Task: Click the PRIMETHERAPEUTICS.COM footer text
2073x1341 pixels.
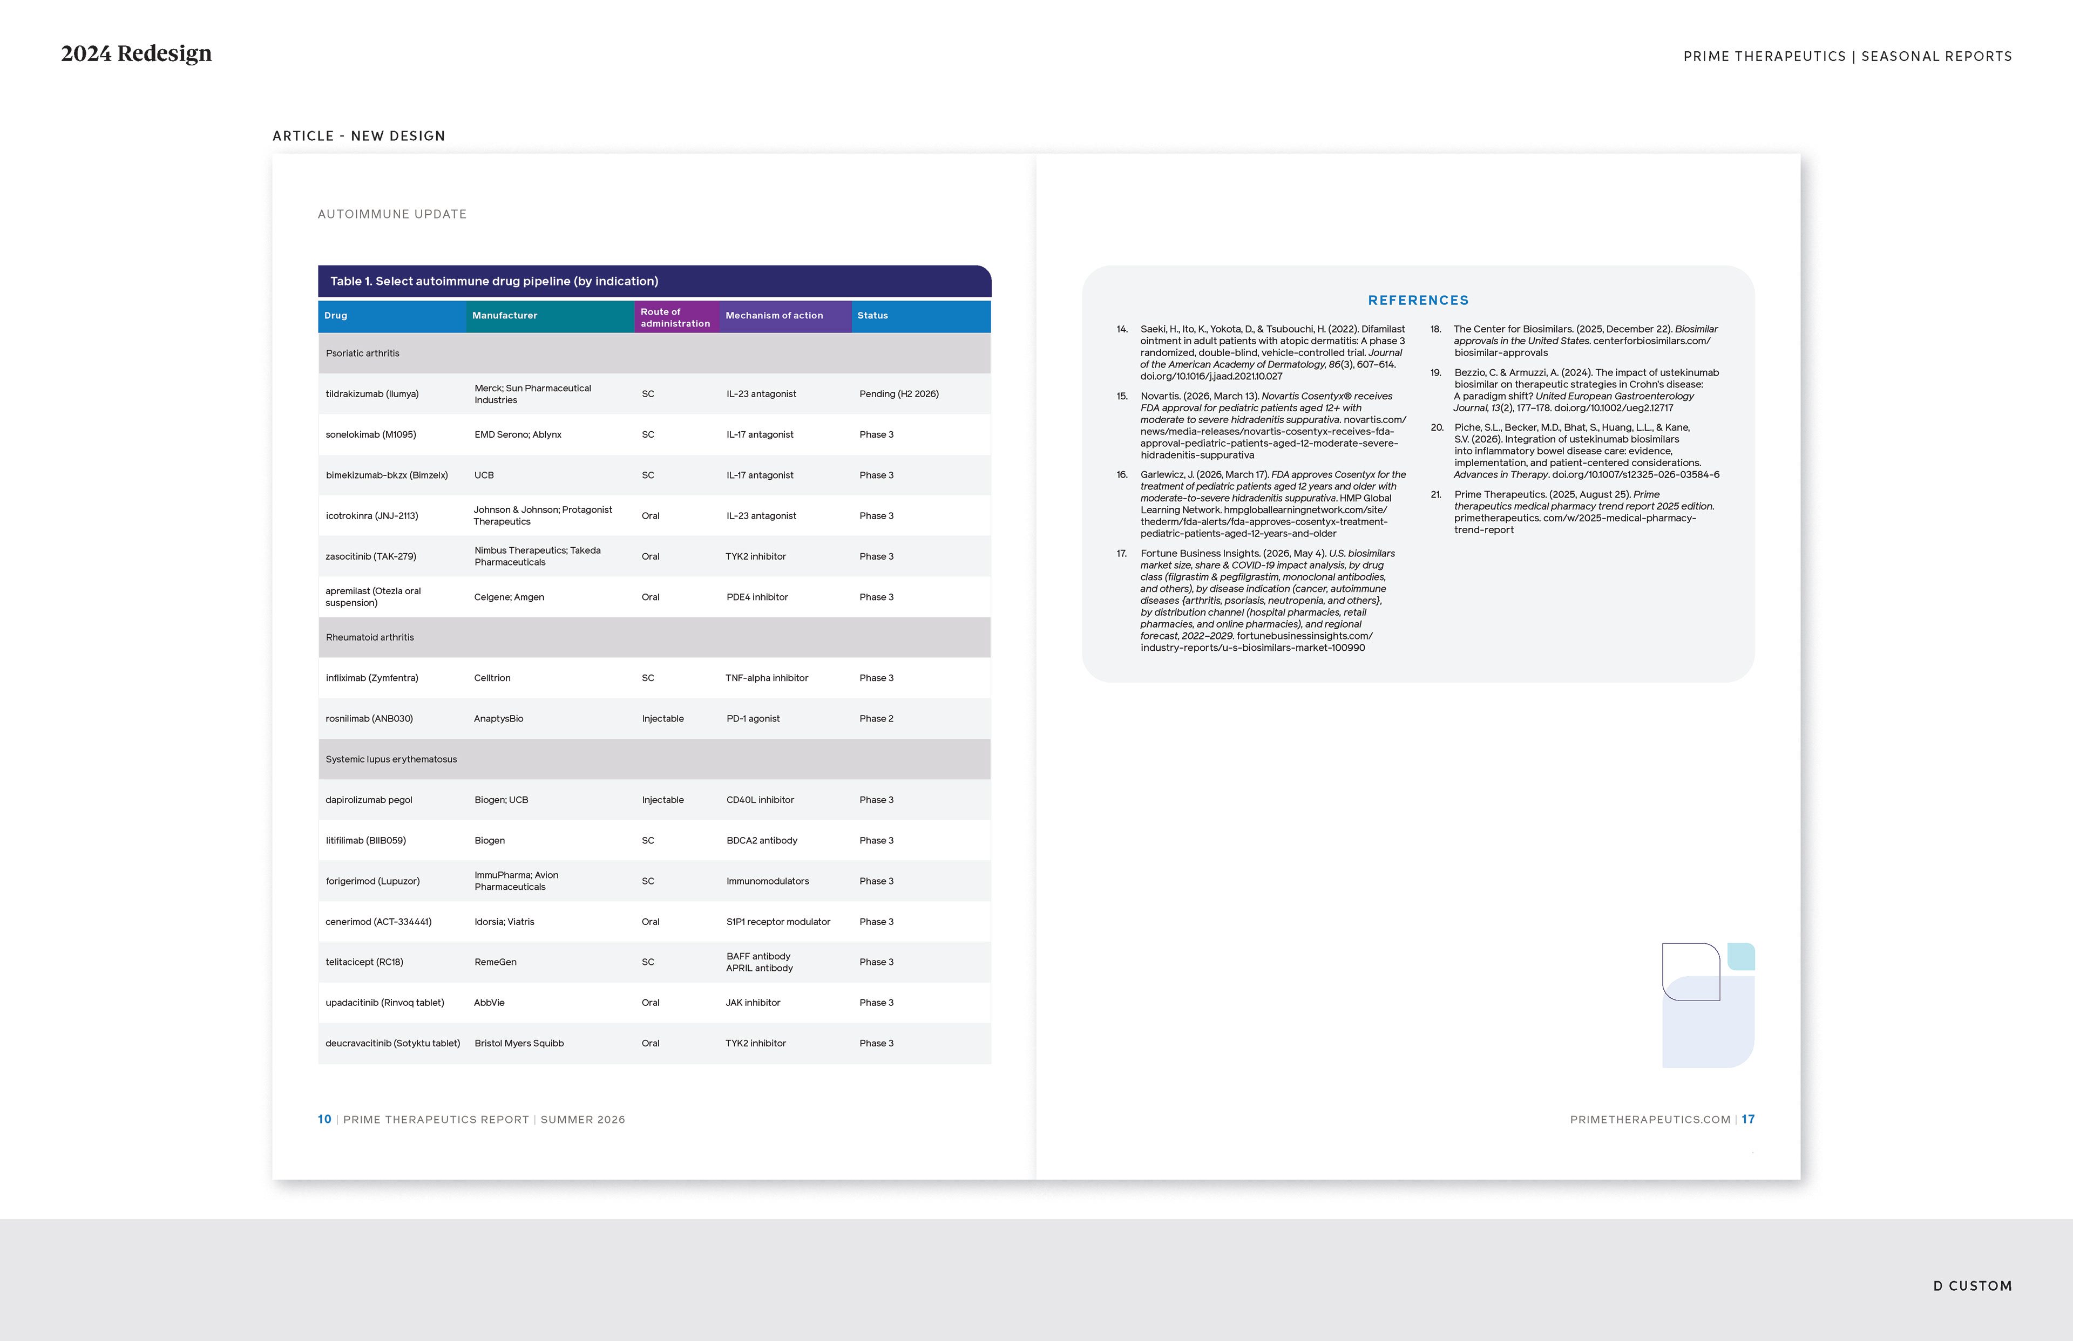Action: click(x=1650, y=1120)
